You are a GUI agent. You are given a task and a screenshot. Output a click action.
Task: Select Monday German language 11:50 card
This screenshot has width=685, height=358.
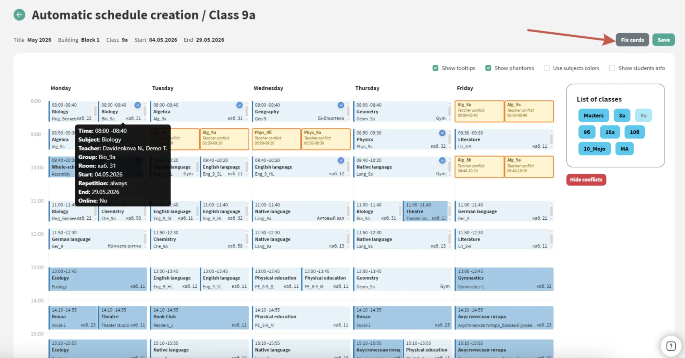[x=98, y=239]
